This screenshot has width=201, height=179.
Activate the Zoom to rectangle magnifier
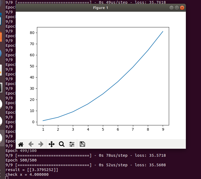[x=62, y=144]
